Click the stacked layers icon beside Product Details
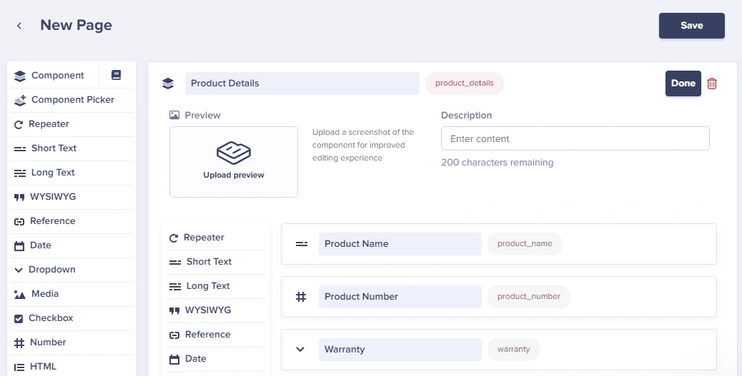This screenshot has width=742, height=376. pos(168,83)
